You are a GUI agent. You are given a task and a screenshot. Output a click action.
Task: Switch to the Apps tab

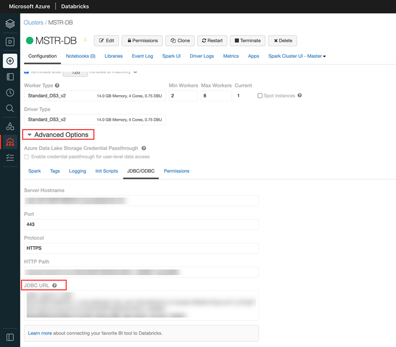point(253,56)
